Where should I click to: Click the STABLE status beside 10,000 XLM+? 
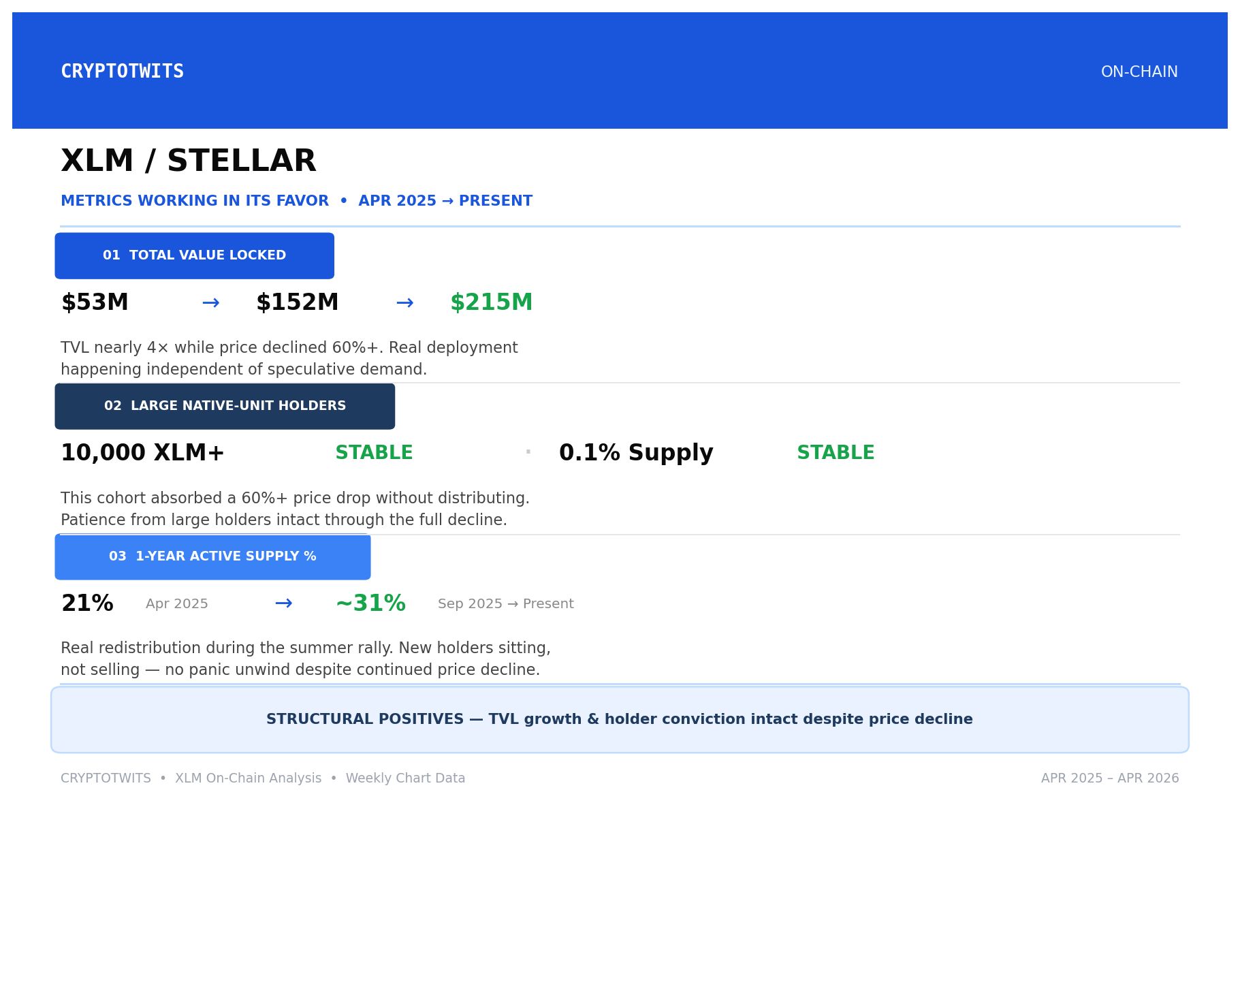pos(374,453)
